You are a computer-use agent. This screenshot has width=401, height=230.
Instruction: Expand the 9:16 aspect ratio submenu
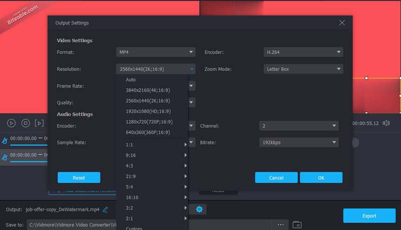pyautogui.click(x=156, y=155)
